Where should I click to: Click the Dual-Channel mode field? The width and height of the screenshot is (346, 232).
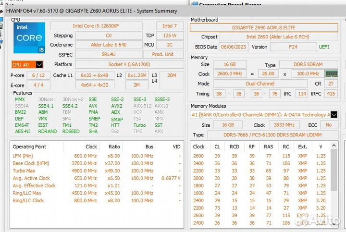(260, 84)
